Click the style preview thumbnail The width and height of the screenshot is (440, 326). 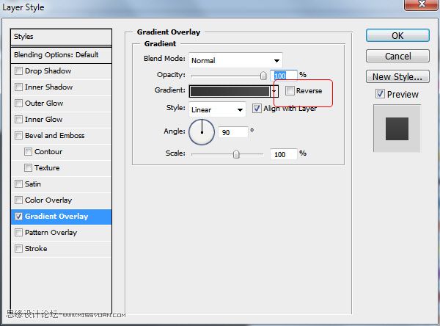(x=397, y=128)
